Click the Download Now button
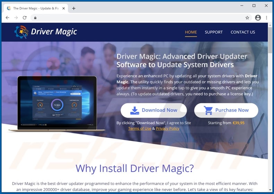This screenshot has height=194, width=274. click(154, 110)
